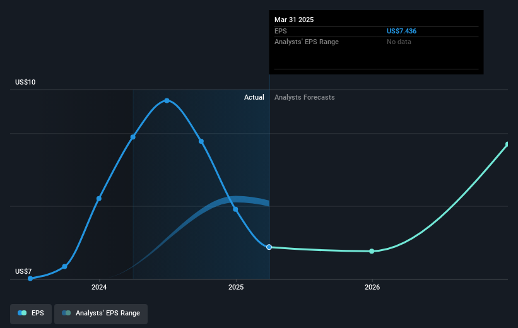518x328 pixels.
Task: Select the peak EPS data point near US$10
Action: pos(167,101)
